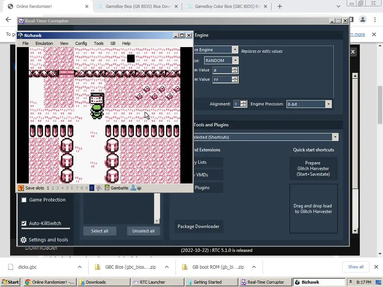The height and width of the screenshot is (287, 383).
Task: Open Bizhawk File menu
Action: pos(25,43)
